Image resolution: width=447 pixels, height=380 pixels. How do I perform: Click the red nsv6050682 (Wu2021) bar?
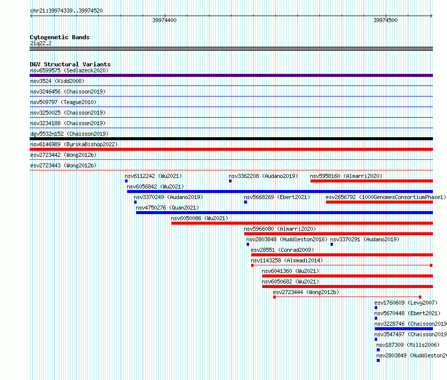tap(348, 287)
